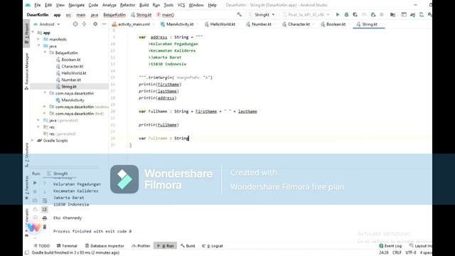Screen dimensions: 455x256
Task: Open the Event Log
Action: point(390,246)
